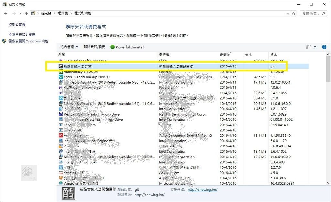
Task: Open view options dropdown arrow
Action: tap(315, 47)
